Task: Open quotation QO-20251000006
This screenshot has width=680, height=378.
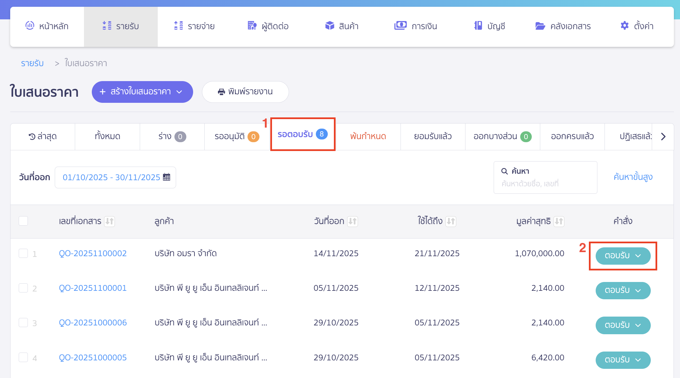Action: pos(92,322)
